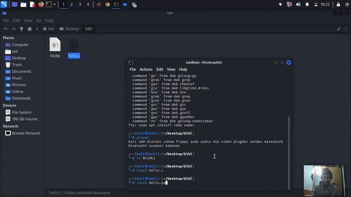
Task: Click the 'vi 0xjdkj' command text
Action: point(146,158)
